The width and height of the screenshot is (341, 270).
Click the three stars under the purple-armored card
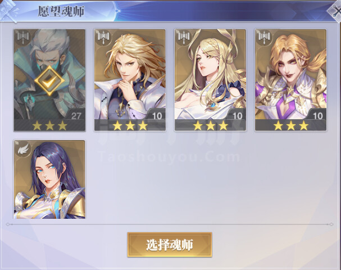pyautogui.click(x=291, y=125)
